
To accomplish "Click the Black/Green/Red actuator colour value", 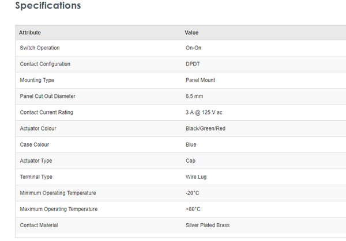I will pyautogui.click(x=205, y=128).
